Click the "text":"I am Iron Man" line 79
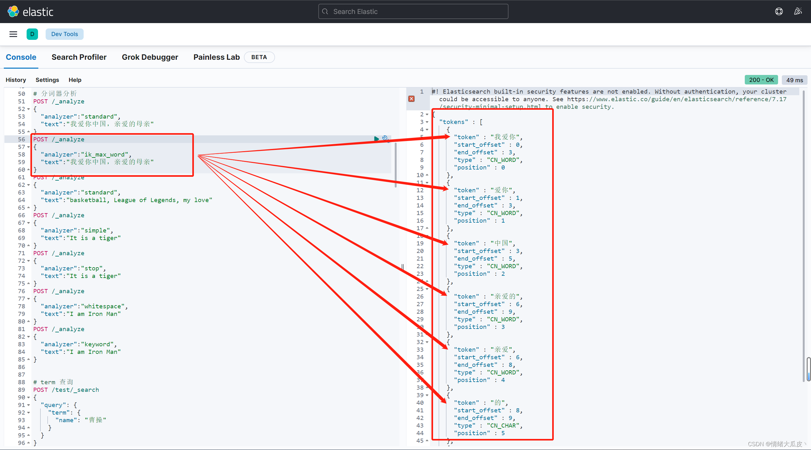The image size is (811, 450). coord(81,314)
